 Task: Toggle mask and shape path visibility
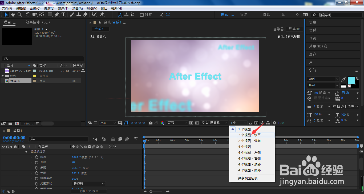(x=126, y=123)
